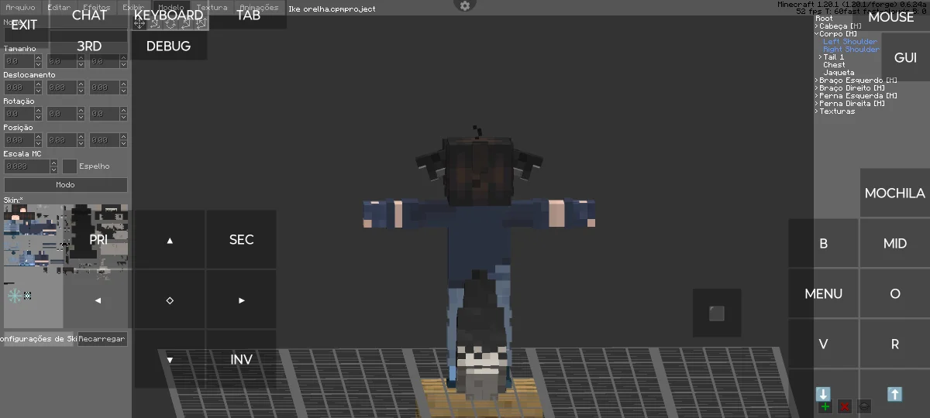Viewport: 930px width, 418px height.
Task: Toggle the Espelho mirror checkbox
Action: click(69, 166)
